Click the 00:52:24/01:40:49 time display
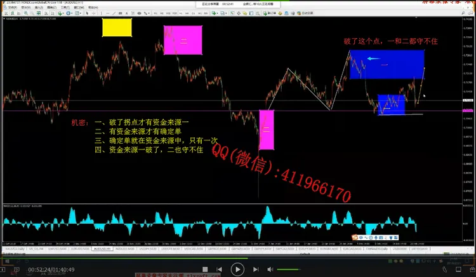The height and width of the screenshot is (277, 476). (x=51, y=269)
